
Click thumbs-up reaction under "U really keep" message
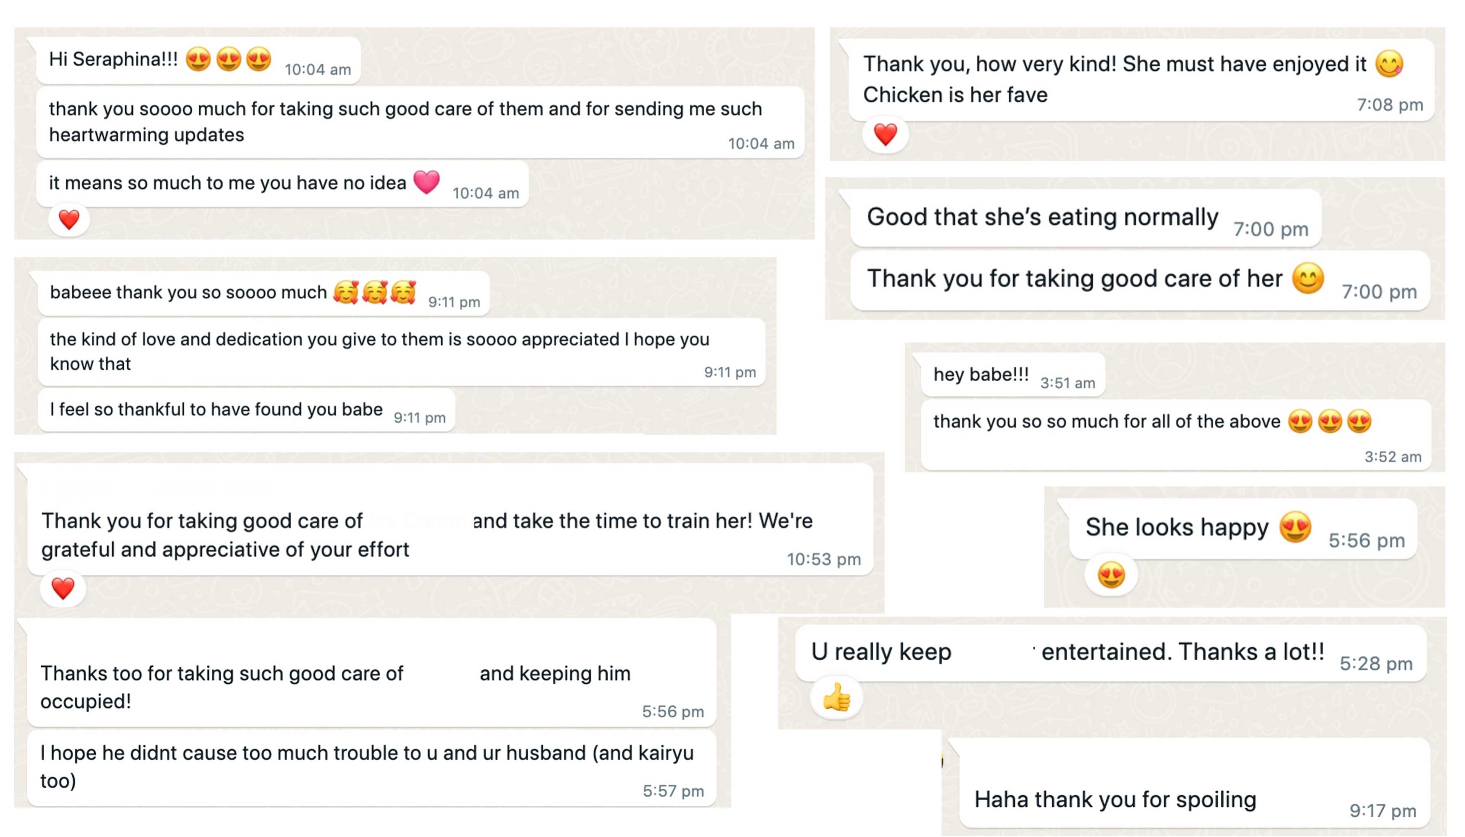(836, 698)
